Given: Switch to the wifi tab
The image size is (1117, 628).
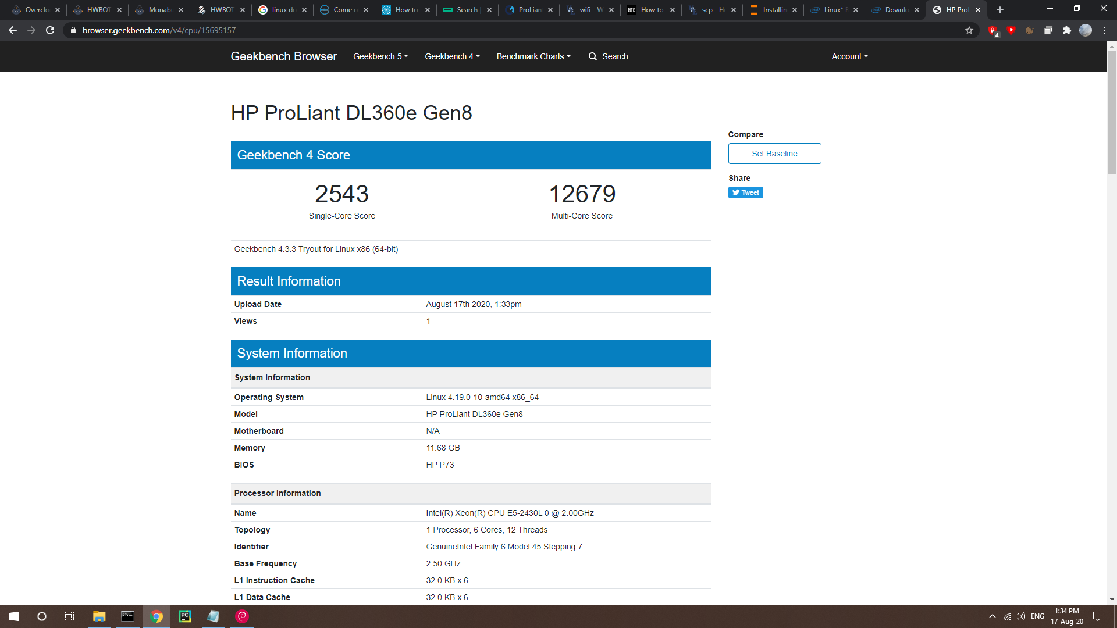Looking at the screenshot, I should [589, 10].
